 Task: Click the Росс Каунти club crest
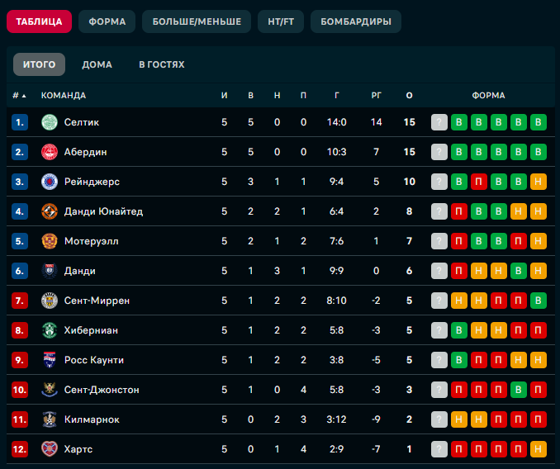[x=50, y=360]
